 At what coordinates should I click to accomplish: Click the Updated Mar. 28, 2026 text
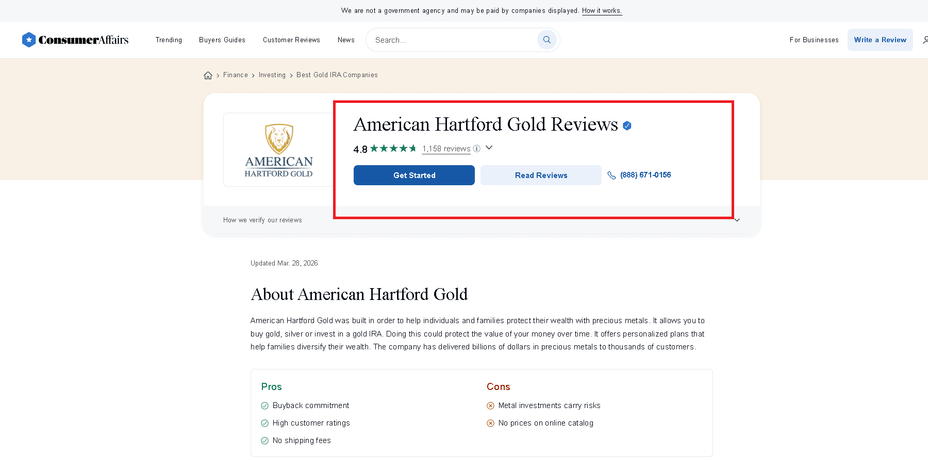[x=284, y=263]
